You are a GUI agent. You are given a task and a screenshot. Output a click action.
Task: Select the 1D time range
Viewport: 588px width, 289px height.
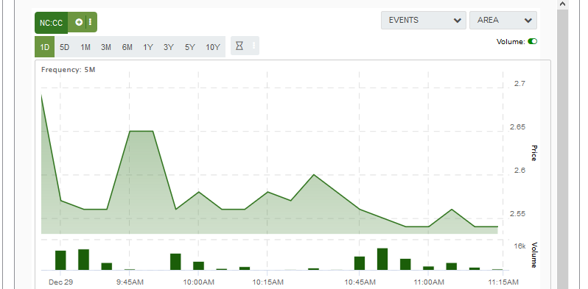45,47
